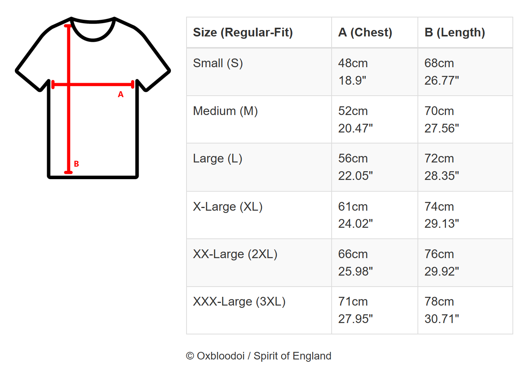Click the XX-Large (2XL) size row label
Screen dimensions: 525x372
pos(235,254)
